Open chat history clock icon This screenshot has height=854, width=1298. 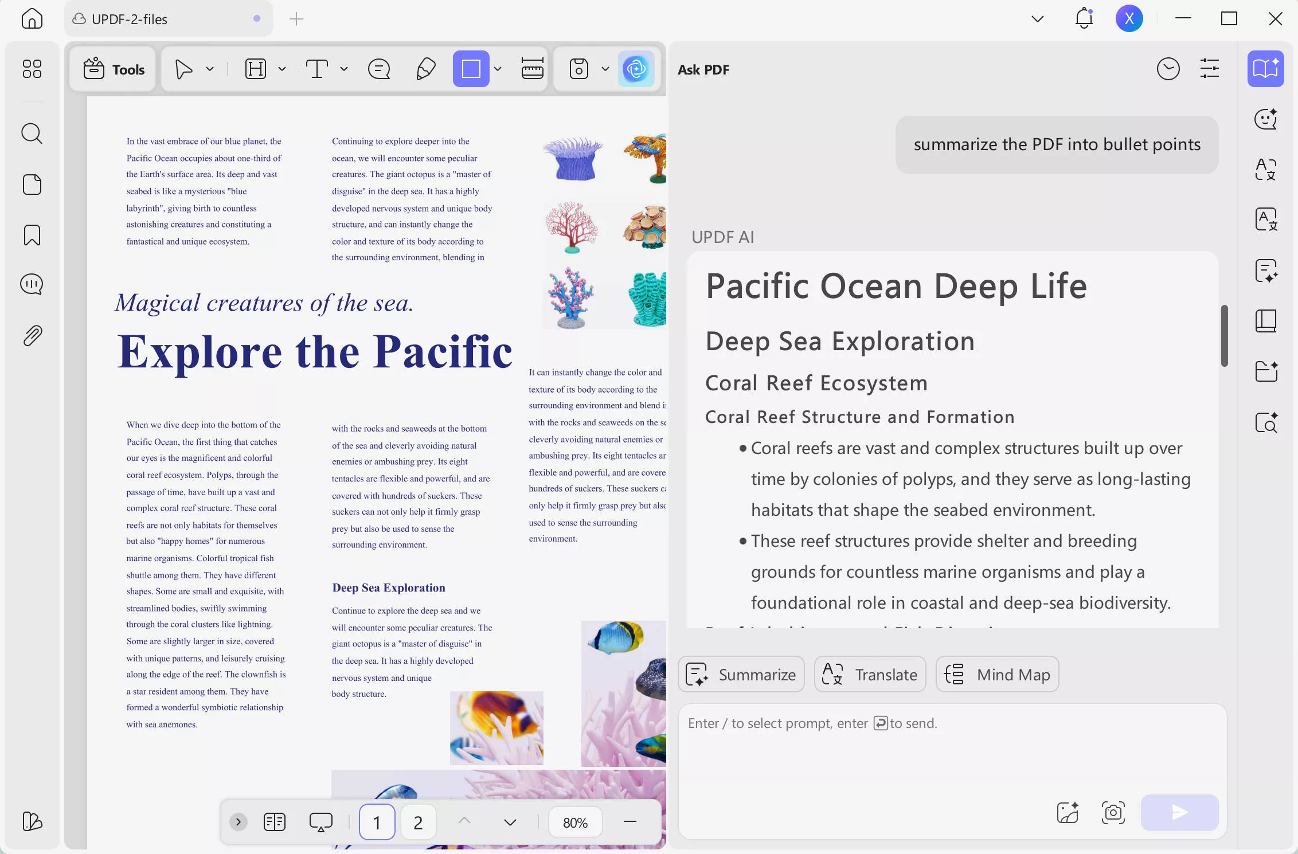[x=1168, y=69]
